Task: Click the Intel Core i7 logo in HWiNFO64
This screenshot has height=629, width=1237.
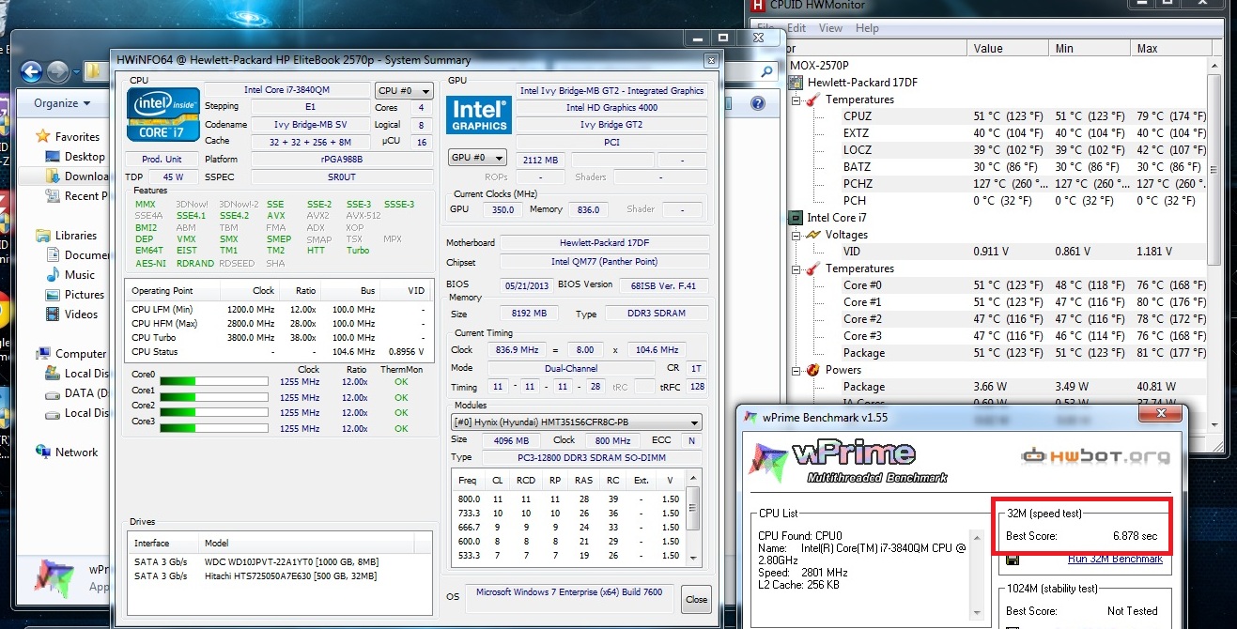Action: 162,115
